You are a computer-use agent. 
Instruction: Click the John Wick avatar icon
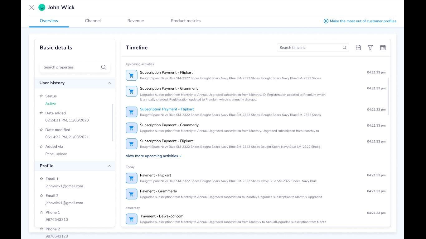tap(42, 7)
